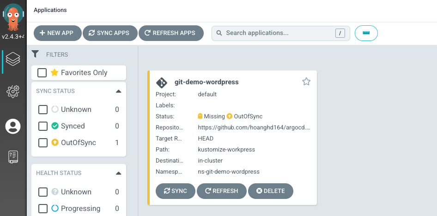Click the 'in-cluster' destination value
The width and height of the screenshot is (437, 216).
click(210, 161)
